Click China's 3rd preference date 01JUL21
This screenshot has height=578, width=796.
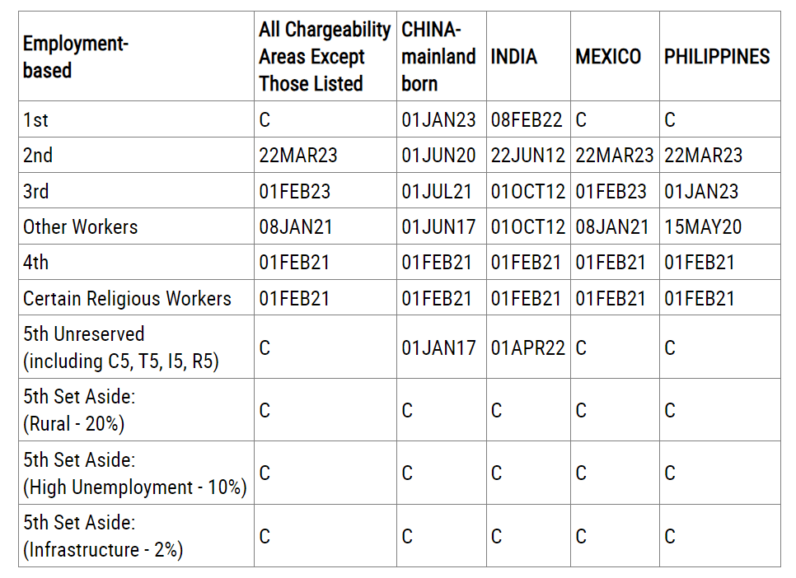[x=437, y=192]
